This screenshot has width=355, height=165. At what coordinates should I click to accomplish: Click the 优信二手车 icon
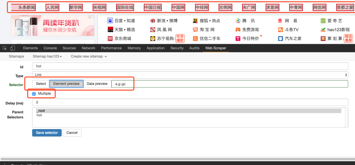click(195, 38)
